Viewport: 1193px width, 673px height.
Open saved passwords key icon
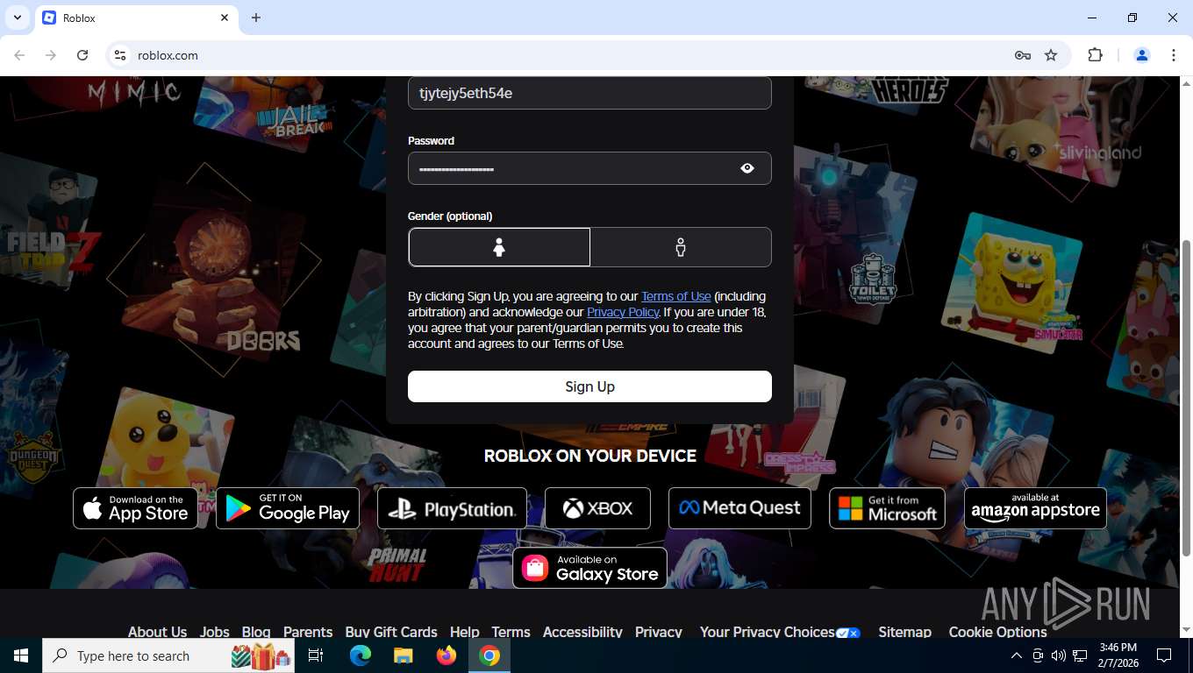coord(1023,55)
